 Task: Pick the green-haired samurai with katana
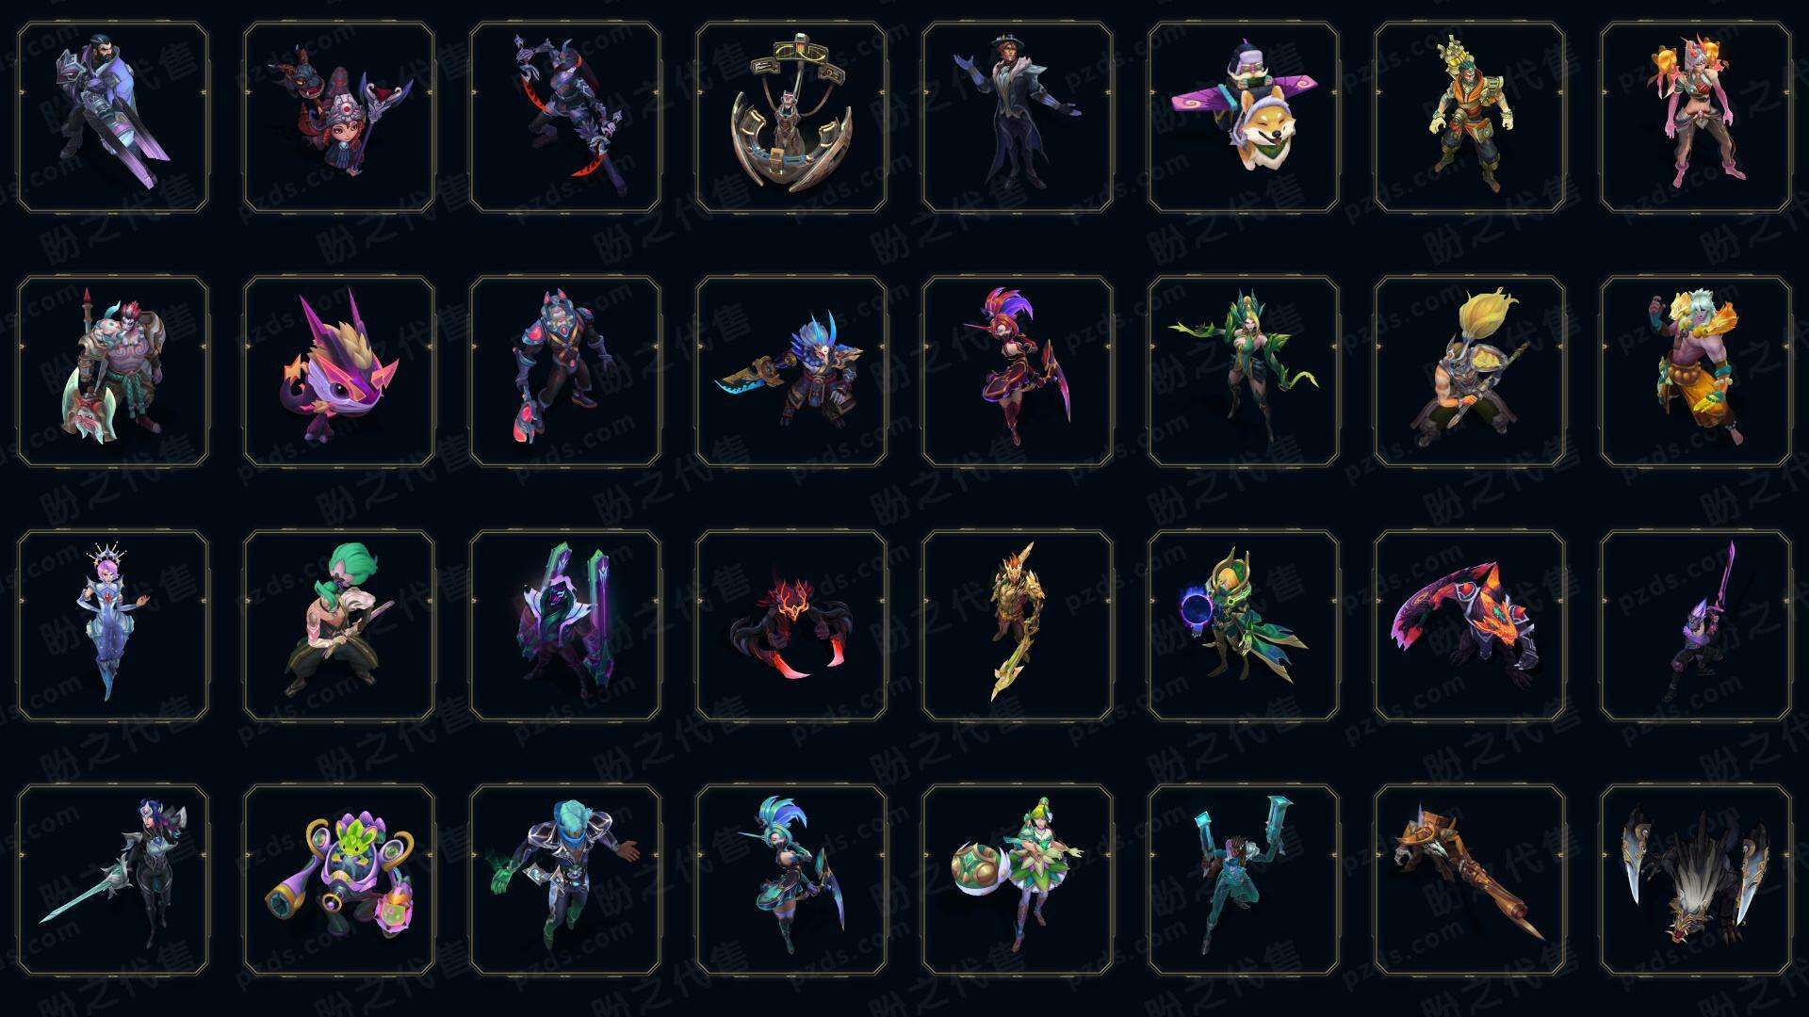coord(339,625)
